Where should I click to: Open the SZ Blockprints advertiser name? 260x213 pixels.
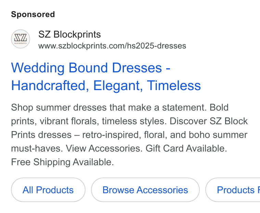[69, 34]
